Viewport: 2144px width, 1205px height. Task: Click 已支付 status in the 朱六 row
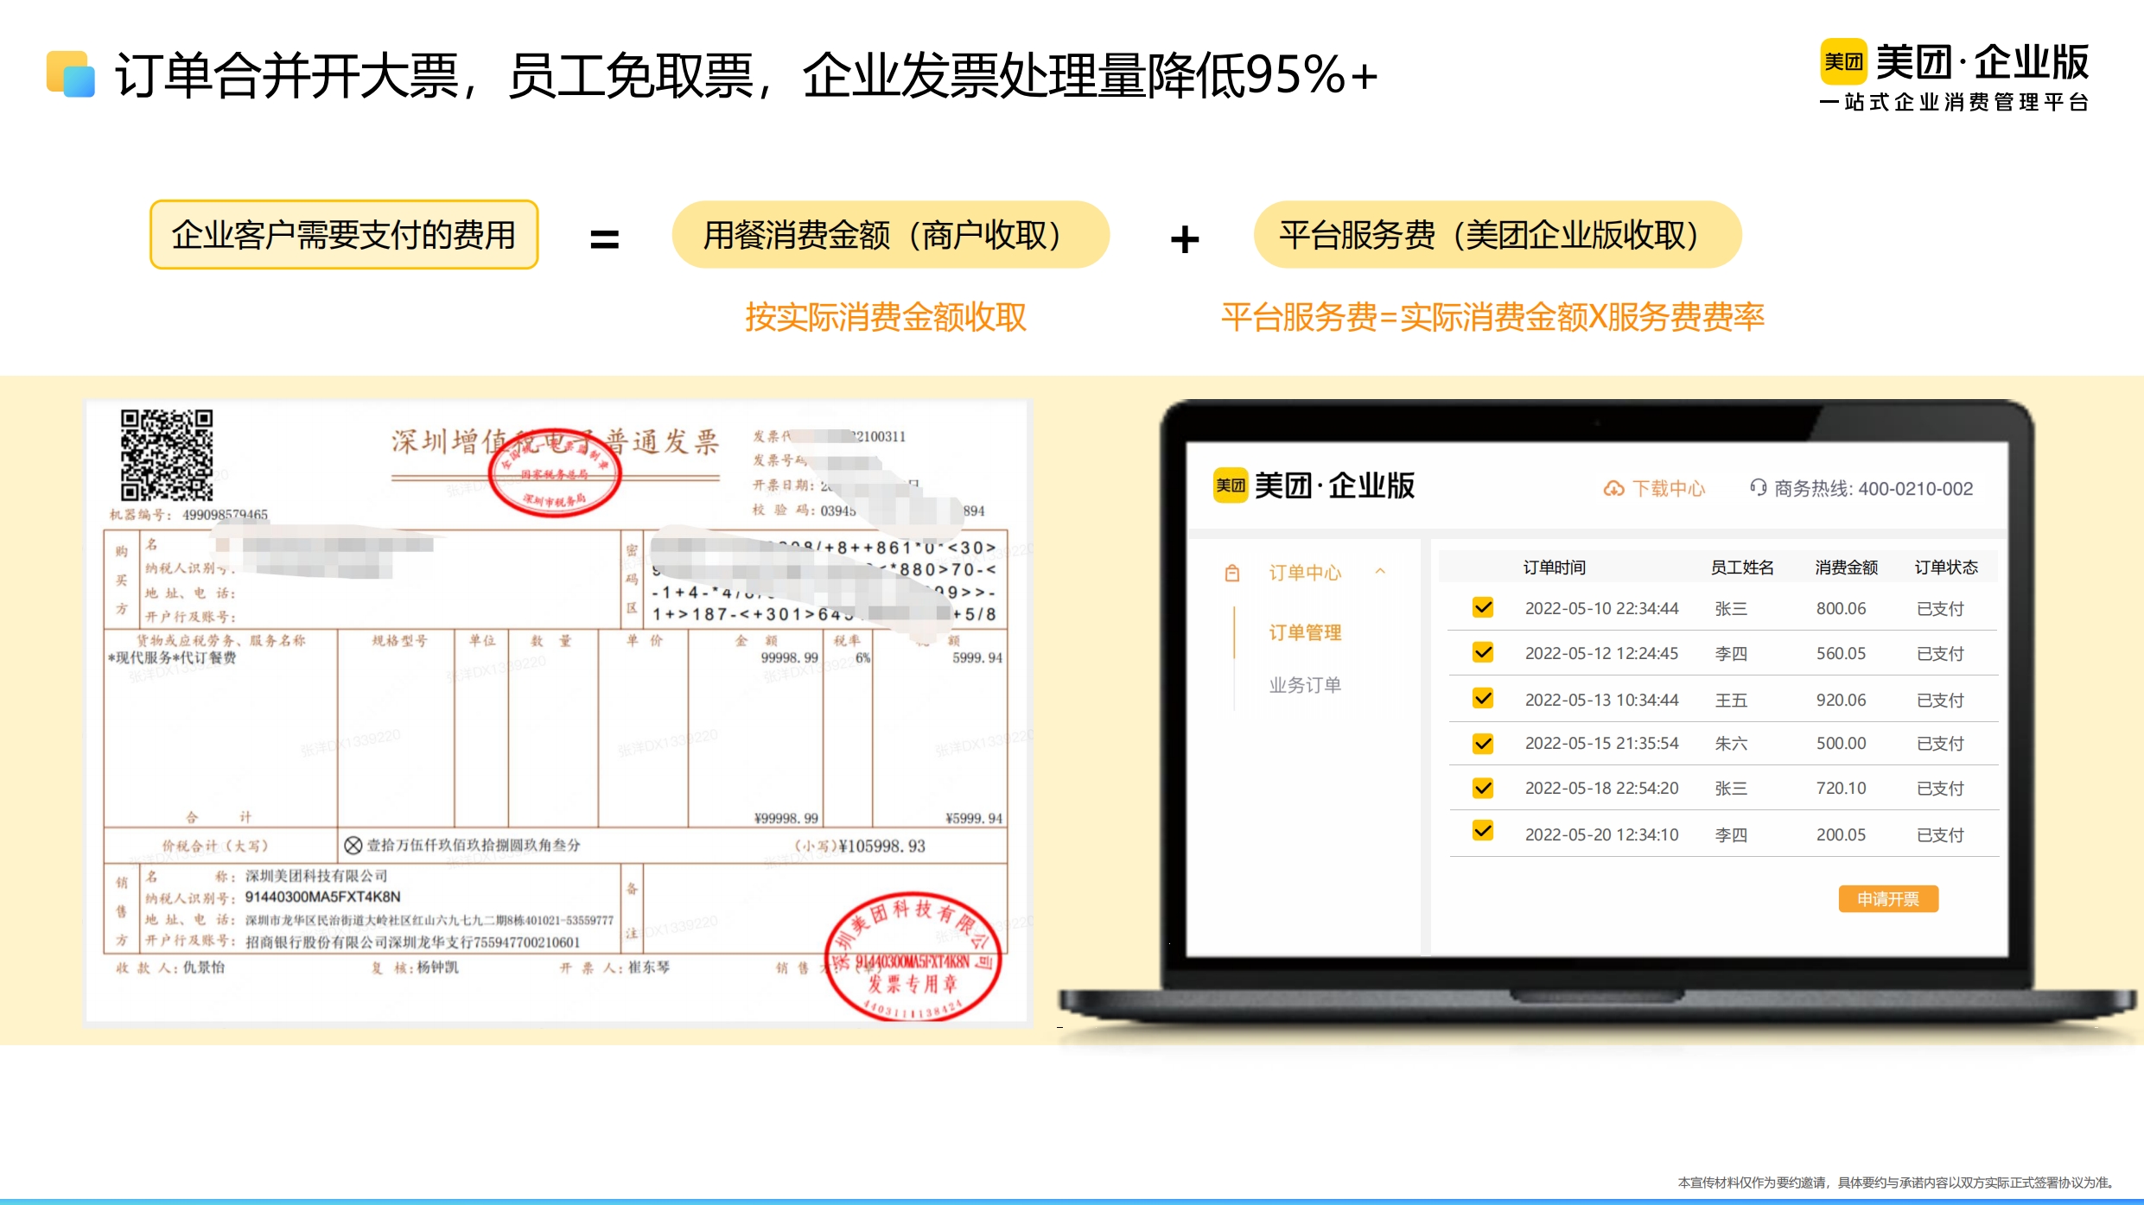coord(1940,744)
